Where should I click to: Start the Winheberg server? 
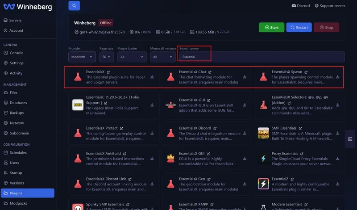tap(271, 27)
